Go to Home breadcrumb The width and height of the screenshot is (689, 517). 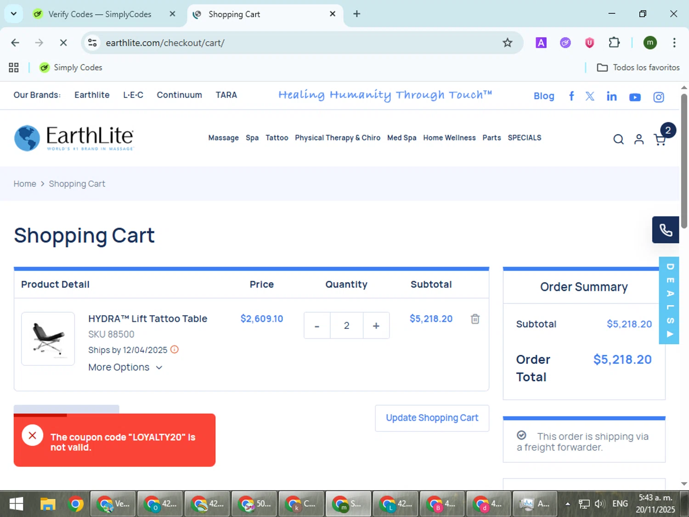(25, 184)
